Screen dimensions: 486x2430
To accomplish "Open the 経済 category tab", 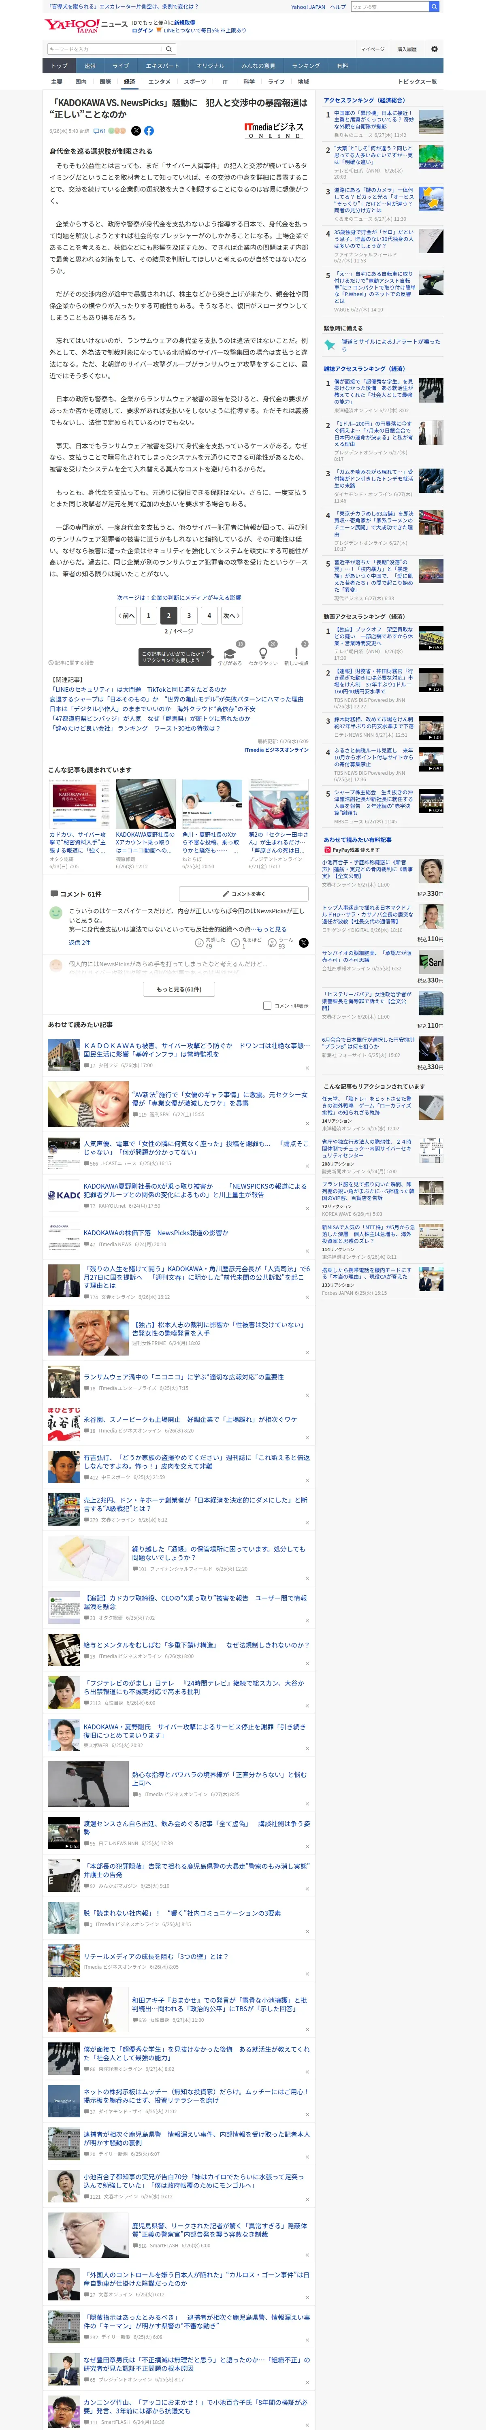I will coord(128,82).
